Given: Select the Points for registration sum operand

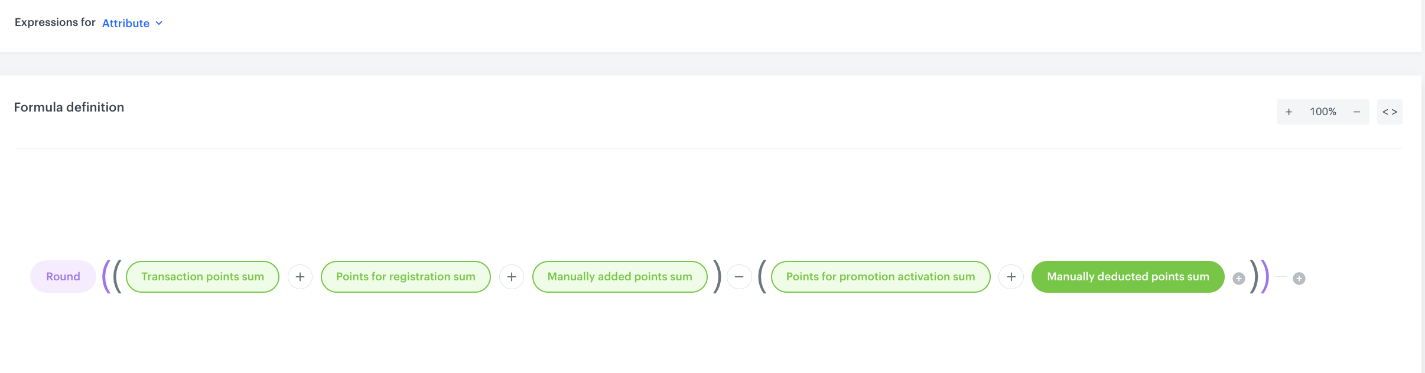Looking at the screenshot, I should [405, 276].
